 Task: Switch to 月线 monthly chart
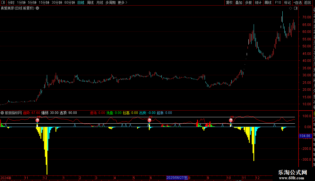point(100,3)
